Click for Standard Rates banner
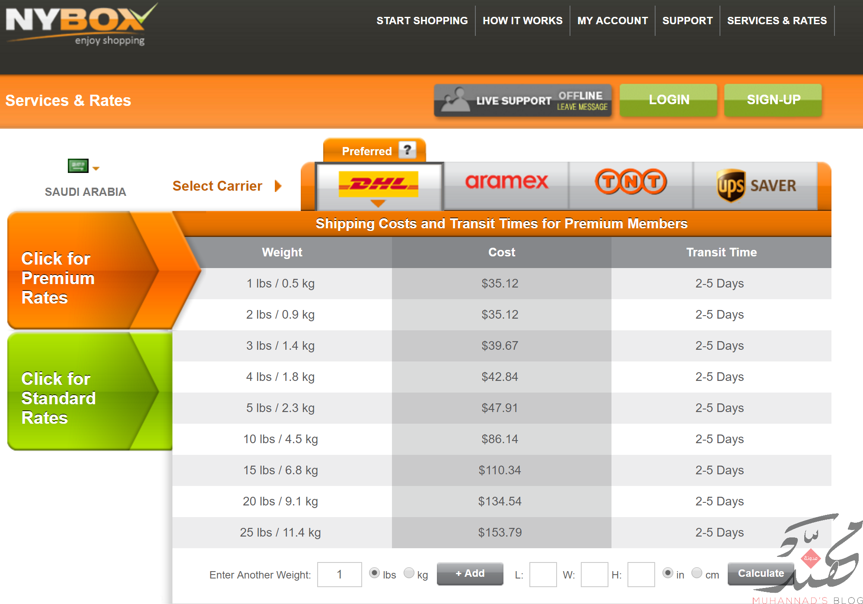Image resolution: width=863 pixels, height=604 pixels. 90,392
